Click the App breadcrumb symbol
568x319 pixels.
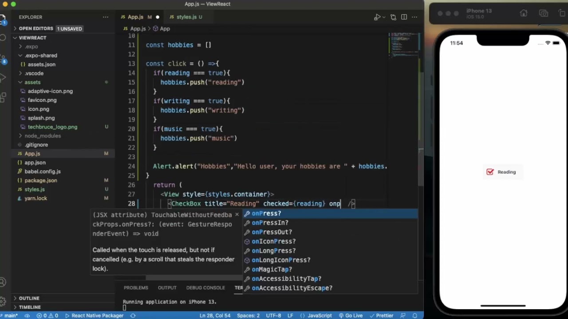(x=162, y=28)
